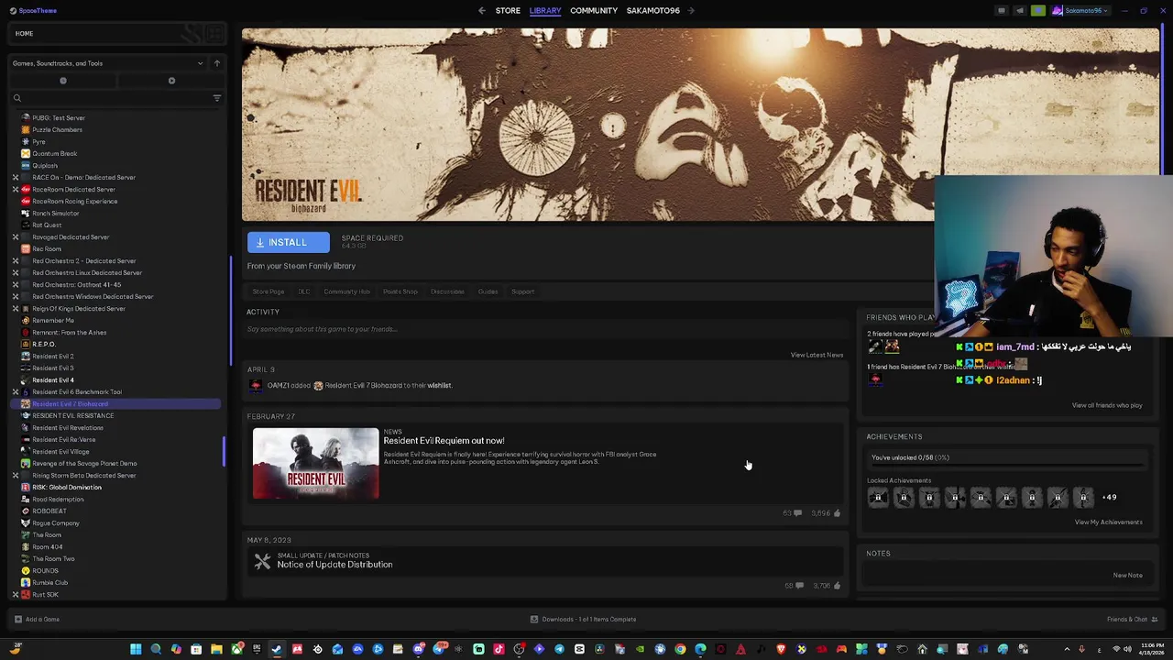
Task: Click the blue INSTALL button
Action: [x=288, y=243]
